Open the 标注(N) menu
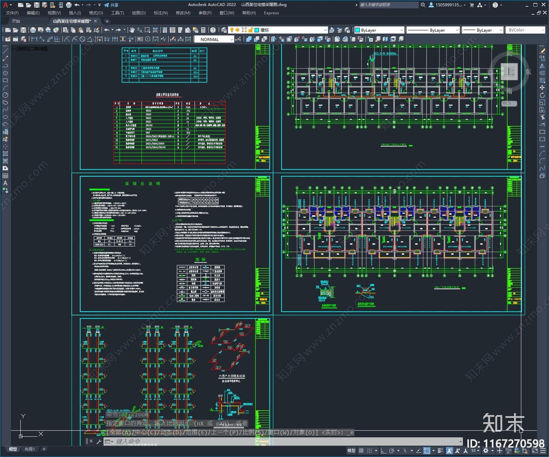 click(161, 13)
